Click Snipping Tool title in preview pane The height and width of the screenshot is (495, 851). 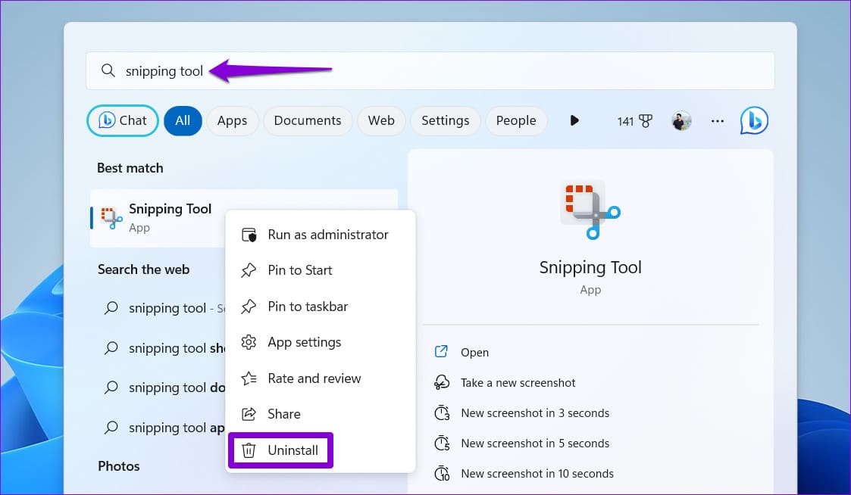point(590,267)
